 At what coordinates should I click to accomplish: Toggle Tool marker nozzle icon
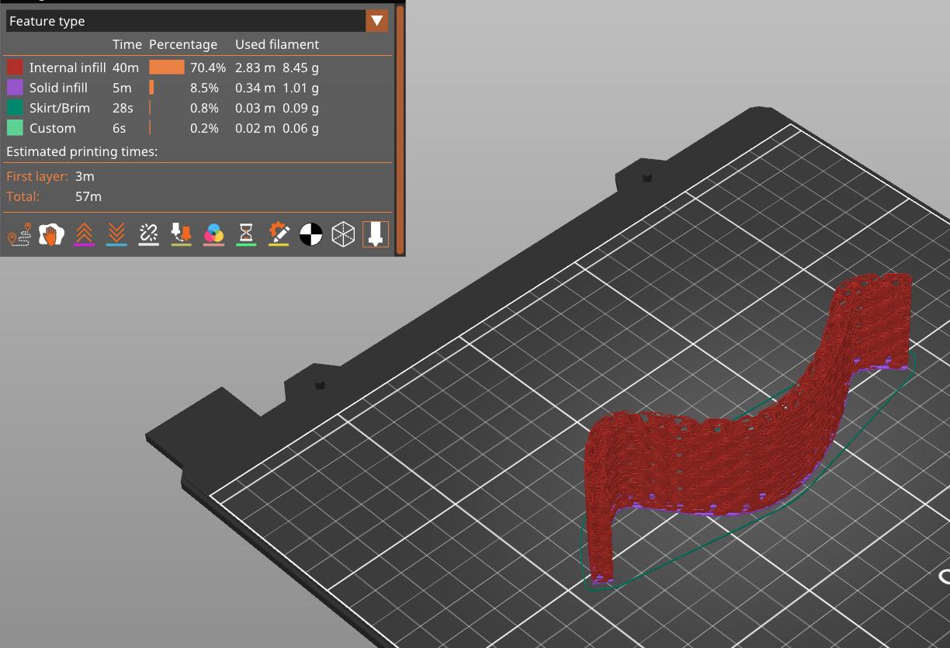[x=376, y=234]
